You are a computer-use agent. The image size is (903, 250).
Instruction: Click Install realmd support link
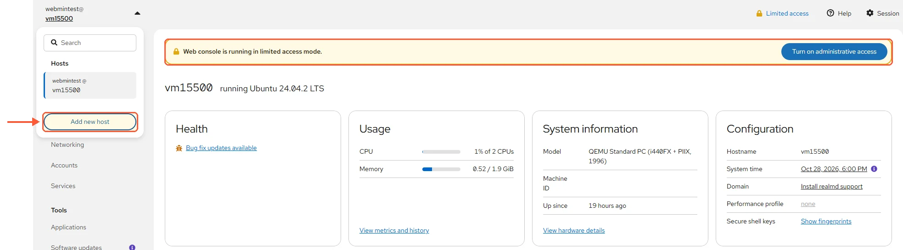832,186
